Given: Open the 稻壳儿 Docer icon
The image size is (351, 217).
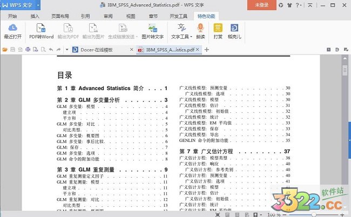Looking at the screenshot, I should pyautogui.click(x=234, y=31).
